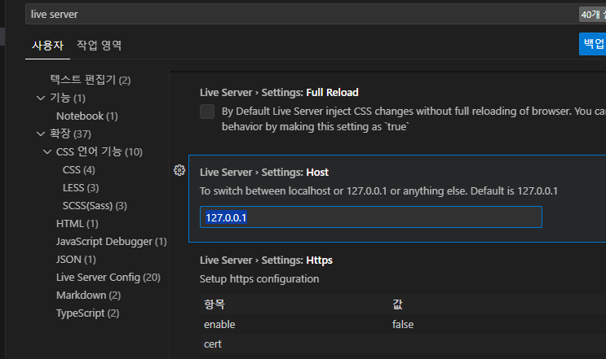Click the 항목 column header
The width and height of the screenshot is (606, 359).
coord(215,304)
